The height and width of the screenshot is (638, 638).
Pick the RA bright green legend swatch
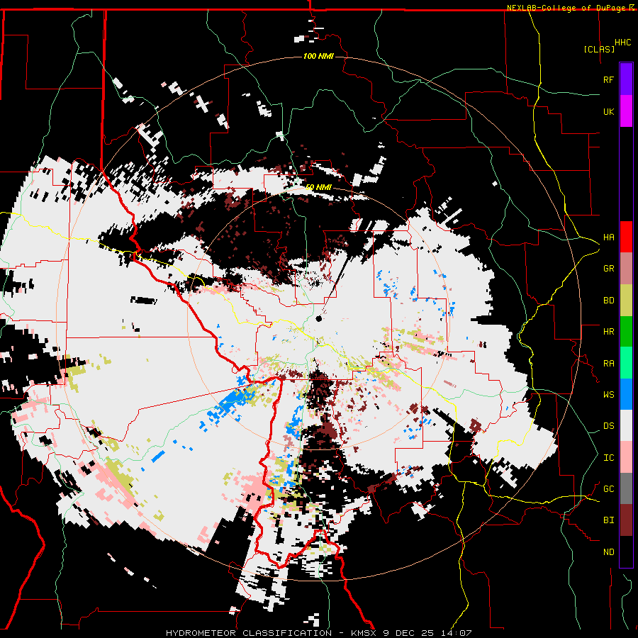click(x=626, y=363)
